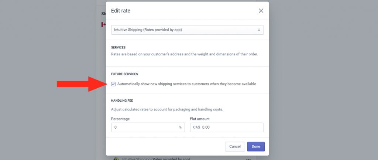Focus the Percentage handling fee field
Screen dimensions: 378x160
[x=148, y=127]
